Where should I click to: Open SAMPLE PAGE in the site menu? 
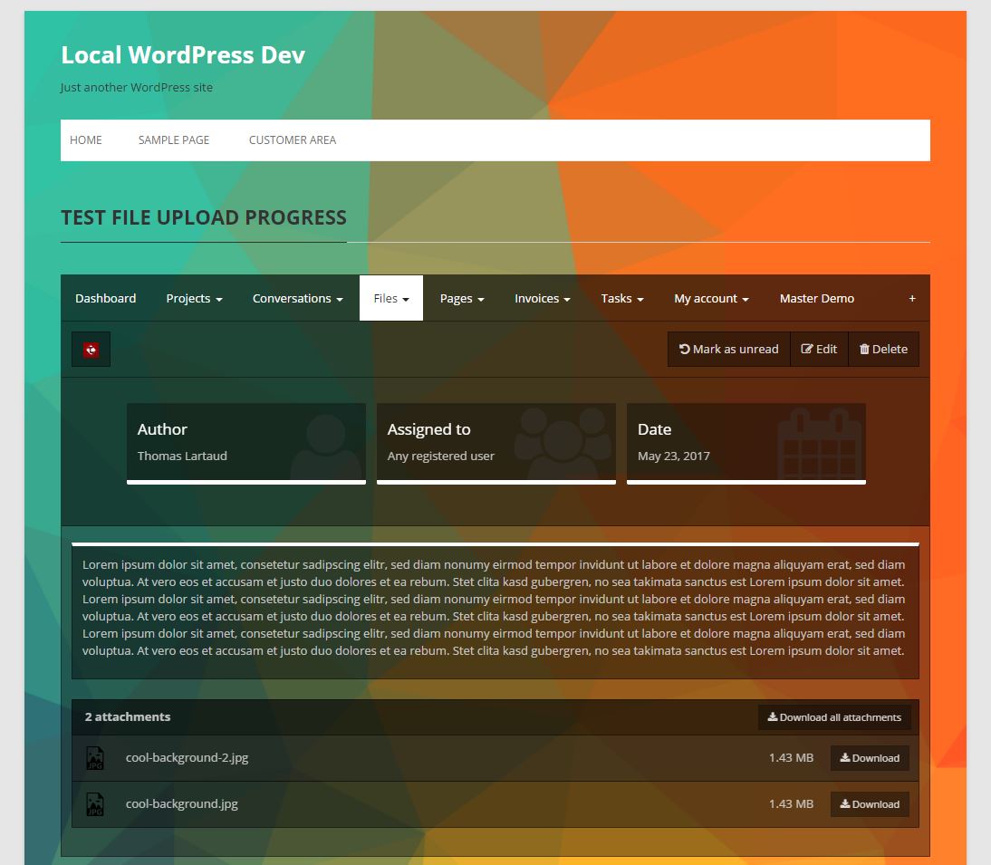click(x=174, y=140)
